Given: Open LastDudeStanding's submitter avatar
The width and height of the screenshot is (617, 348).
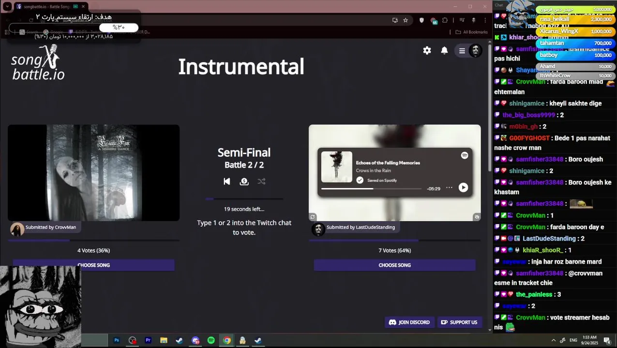Looking at the screenshot, I should click(x=318, y=229).
